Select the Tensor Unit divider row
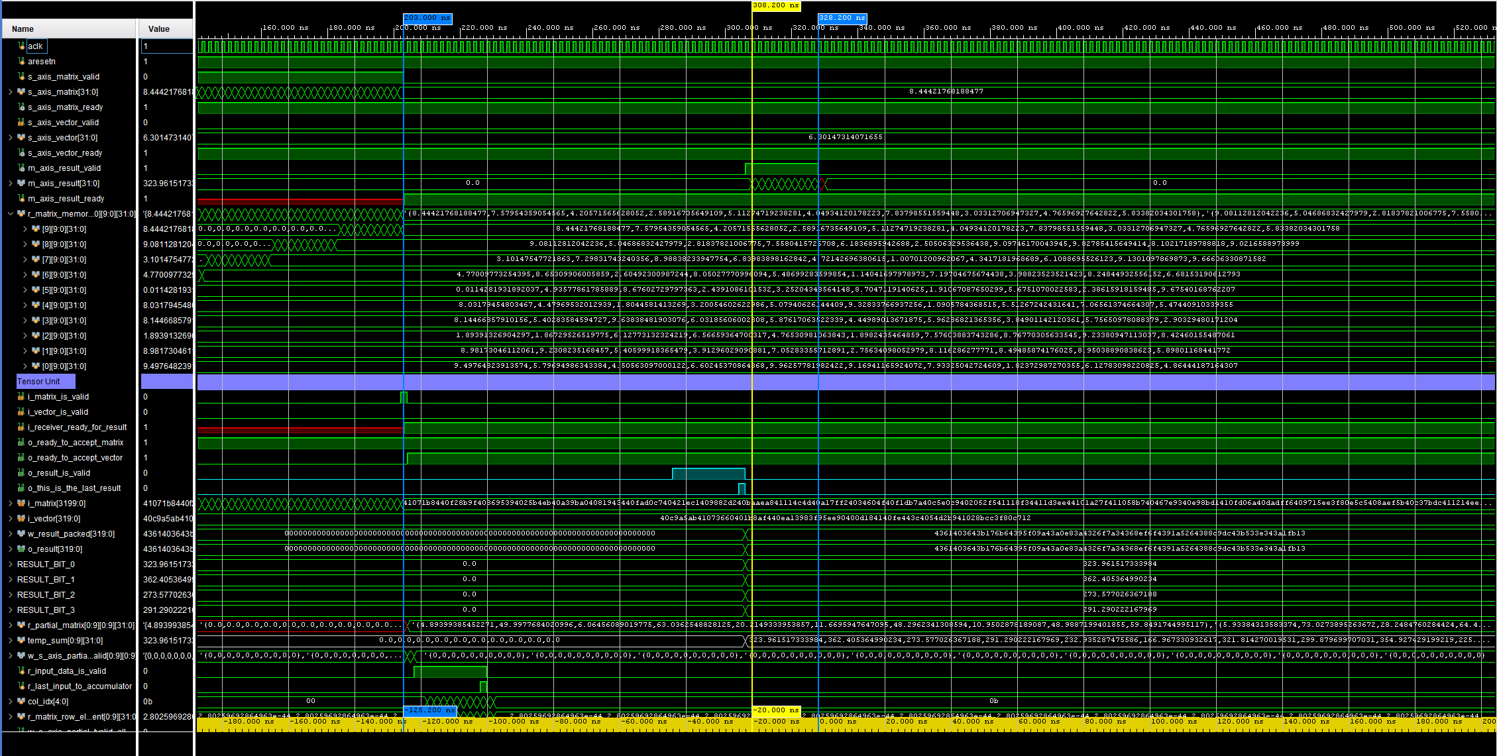This screenshot has width=1497, height=756. coord(38,382)
